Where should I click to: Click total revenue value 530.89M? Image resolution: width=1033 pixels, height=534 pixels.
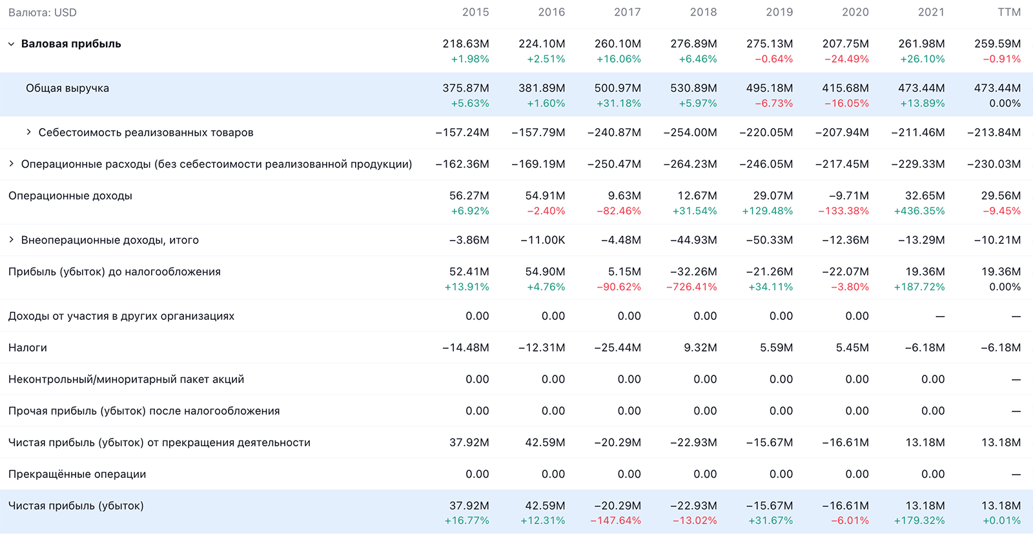click(x=693, y=88)
